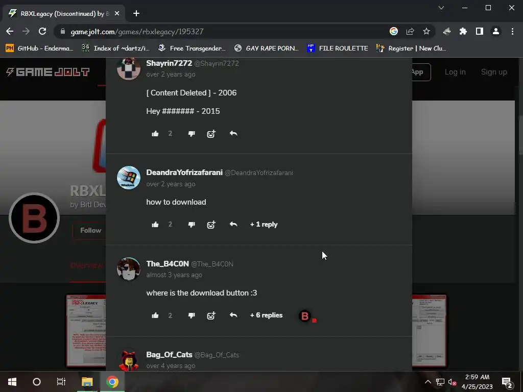Reload the Game Jolt page
Image resolution: width=523 pixels, height=392 pixels.
[x=42, y=31]
